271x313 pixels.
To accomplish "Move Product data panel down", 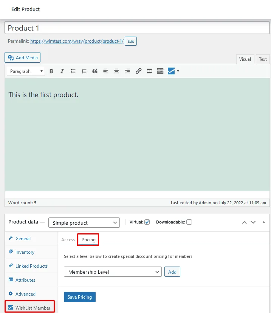I will (253, 222).
